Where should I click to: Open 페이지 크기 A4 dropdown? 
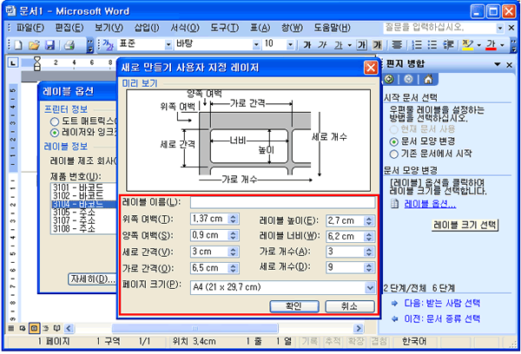pyautogui.click(x=370, y=287)
